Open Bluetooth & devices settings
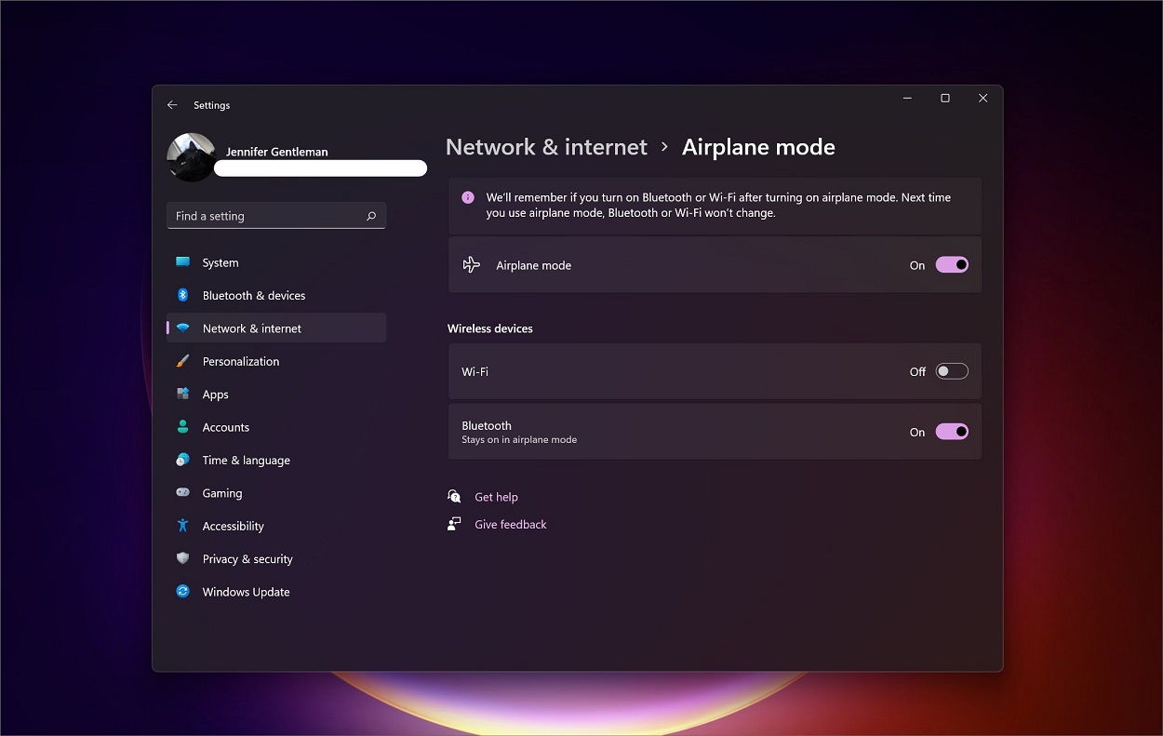This screenshot has height=736, width=1163. pyautogui.click(x=276, y=295)
